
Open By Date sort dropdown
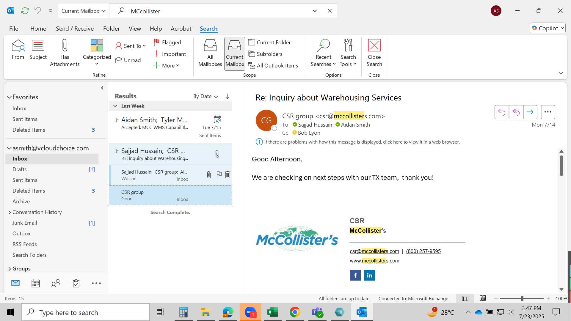pos(206,96)
